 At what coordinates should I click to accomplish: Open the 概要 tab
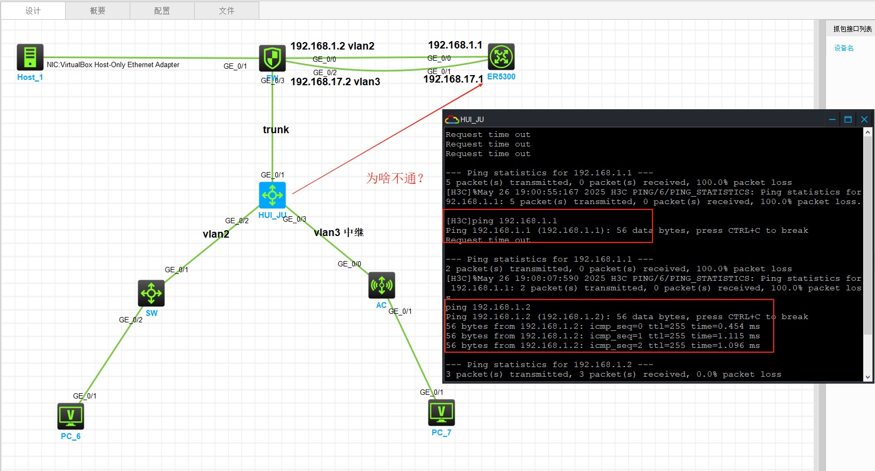click(98, 11)
